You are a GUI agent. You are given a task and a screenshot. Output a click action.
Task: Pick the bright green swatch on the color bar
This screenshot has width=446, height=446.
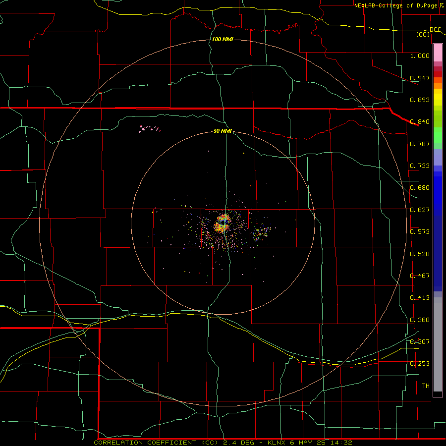tap(438, 135)
